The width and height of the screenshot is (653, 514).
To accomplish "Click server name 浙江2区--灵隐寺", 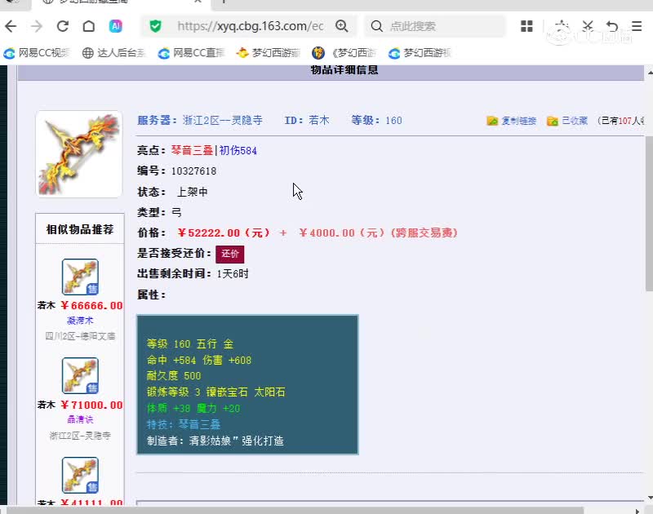I will pos(222,120).
